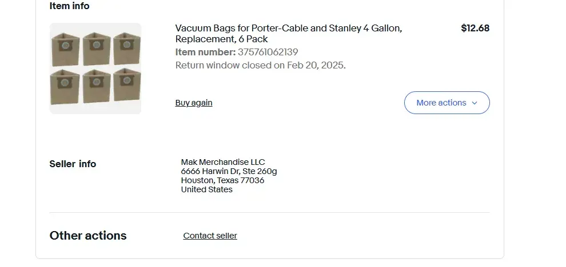The width and height of the screenshot is (566, 267).
Task: Click the bottom-right vacuum bag in the photo
Action: click(126, 84)
